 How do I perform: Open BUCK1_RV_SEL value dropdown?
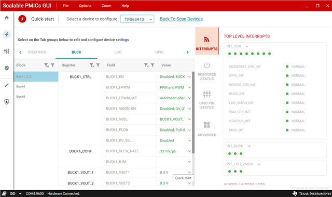point(189,140)
